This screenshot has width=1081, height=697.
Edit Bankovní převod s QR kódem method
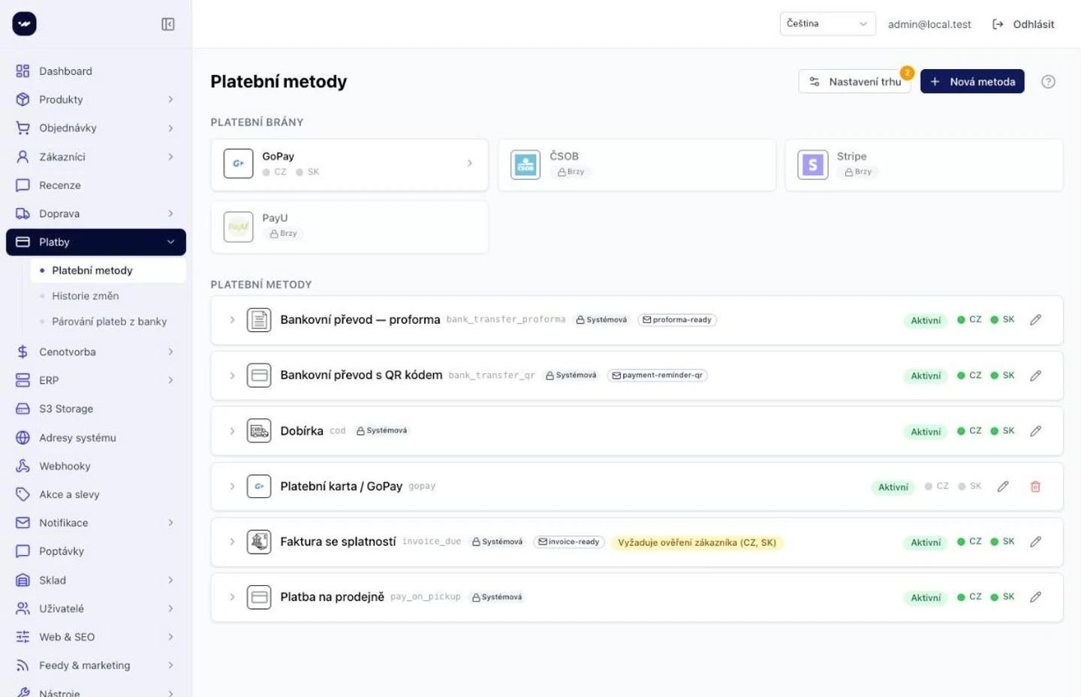pos(1035,376)
